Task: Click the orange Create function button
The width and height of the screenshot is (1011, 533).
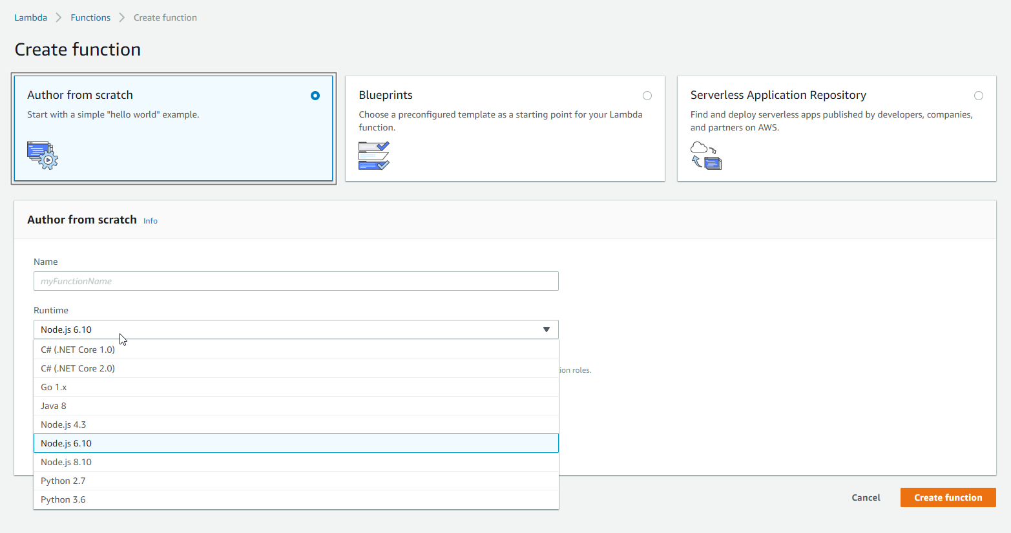Action: point(948,497)
